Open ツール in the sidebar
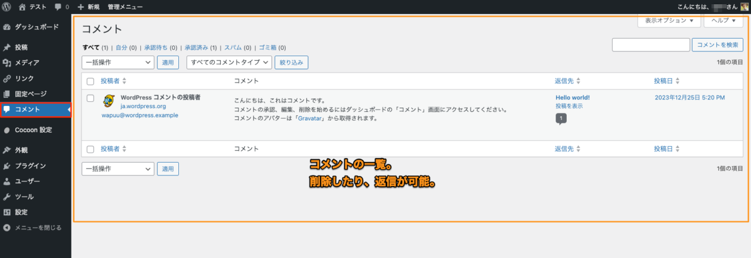This screenshot has width=751, height=258. click(36, 197)
